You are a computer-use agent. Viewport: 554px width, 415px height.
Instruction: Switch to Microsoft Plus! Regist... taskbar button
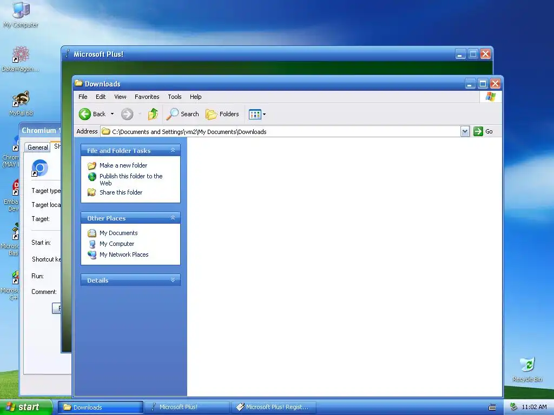[273, 407]
